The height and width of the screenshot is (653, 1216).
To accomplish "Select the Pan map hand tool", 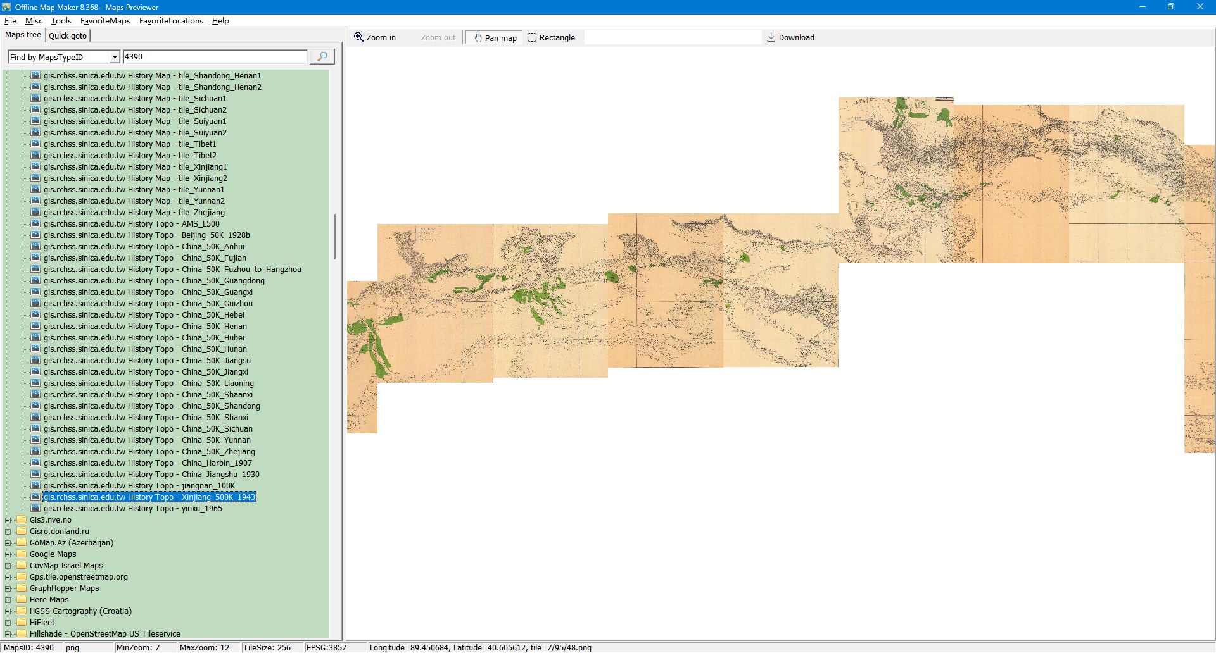I will [x=478, y=38].
